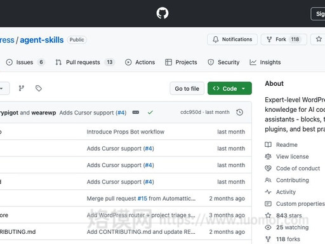Click the GitHub Octocat logo
The height and width of the screenshot is (244, 325).
[x=162, y=13]
